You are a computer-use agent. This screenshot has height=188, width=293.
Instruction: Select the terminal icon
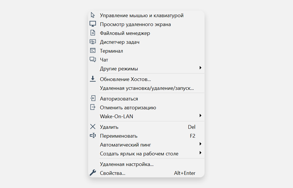(x=93, y=51)
